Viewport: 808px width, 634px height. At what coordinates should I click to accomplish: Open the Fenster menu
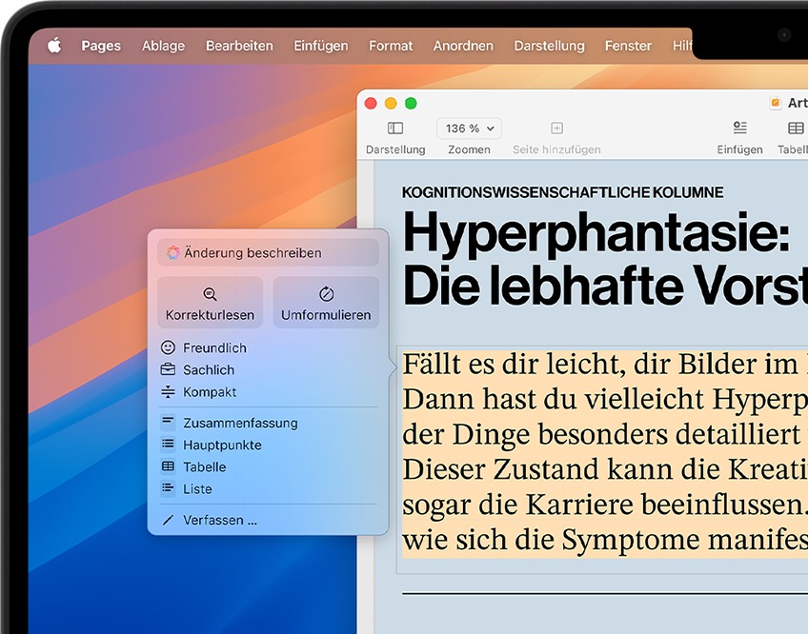[x=628, y=45]
